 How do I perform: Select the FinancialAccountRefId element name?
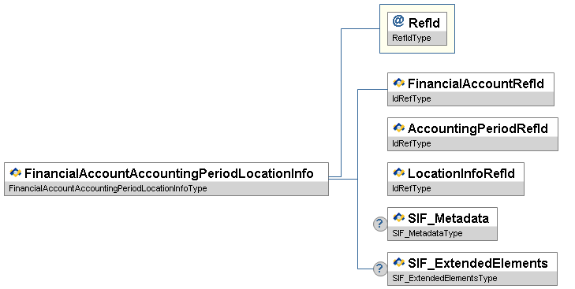476,83
